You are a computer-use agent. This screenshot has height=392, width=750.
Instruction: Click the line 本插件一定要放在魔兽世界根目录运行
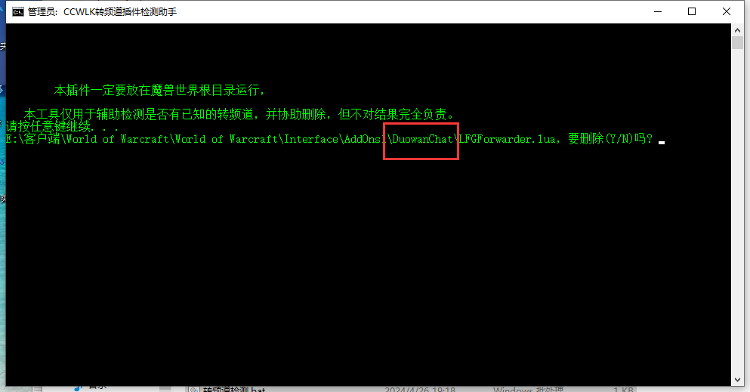coord(159,90)
